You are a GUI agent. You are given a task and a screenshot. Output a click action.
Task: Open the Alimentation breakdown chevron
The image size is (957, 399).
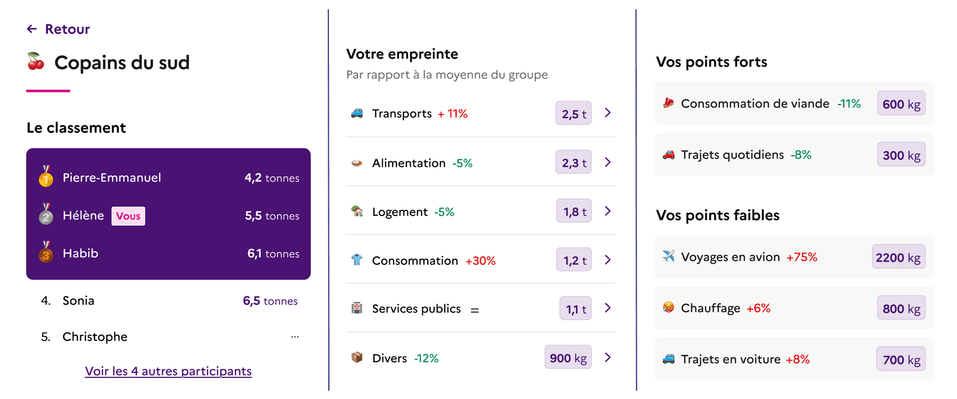point(607,162)
